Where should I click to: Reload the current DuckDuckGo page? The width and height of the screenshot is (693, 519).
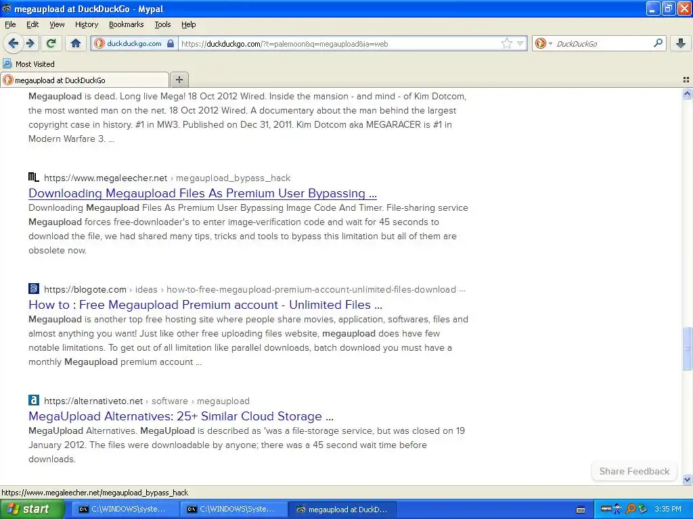tap(51, 43)
